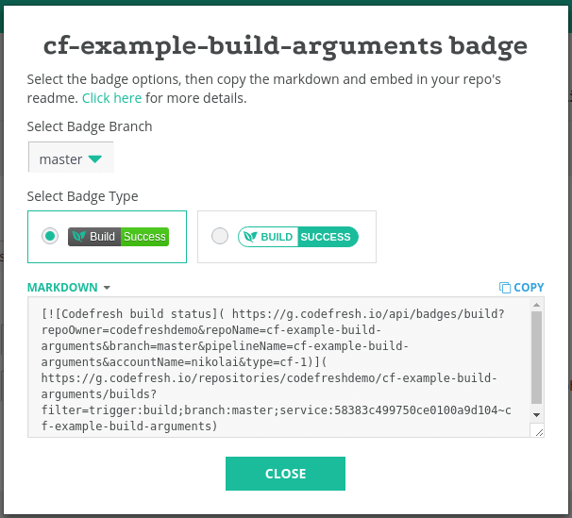This screenshot has width=572, height=518.
Task: Choose the second badge type card
Action: 287,237
